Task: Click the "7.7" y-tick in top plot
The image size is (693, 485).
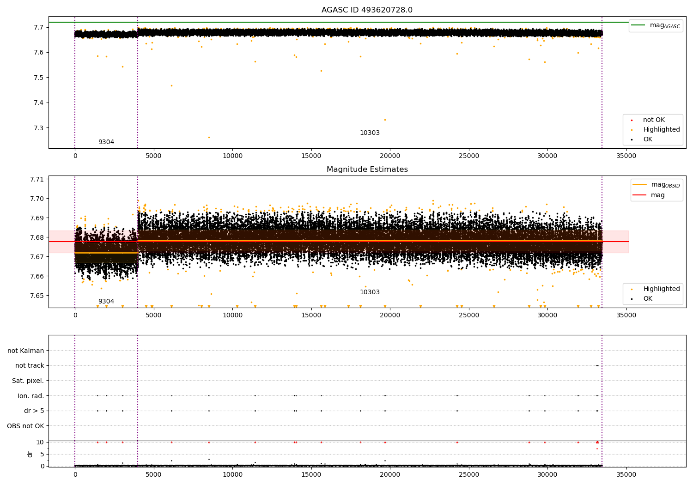Action: coord(39,28)
